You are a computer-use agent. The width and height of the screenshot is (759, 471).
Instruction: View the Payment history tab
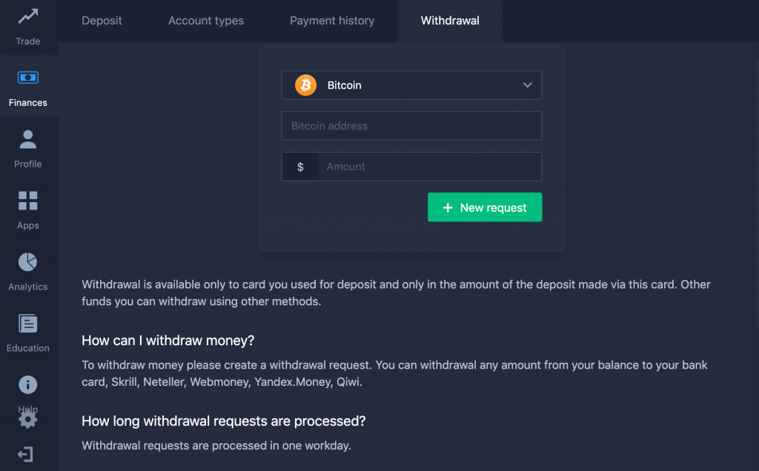332,21
